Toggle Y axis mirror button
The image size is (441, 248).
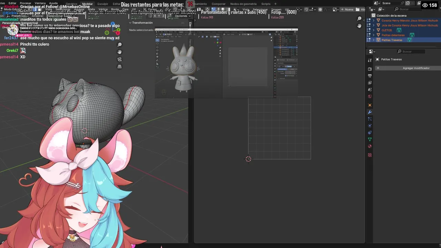point(159,16)
